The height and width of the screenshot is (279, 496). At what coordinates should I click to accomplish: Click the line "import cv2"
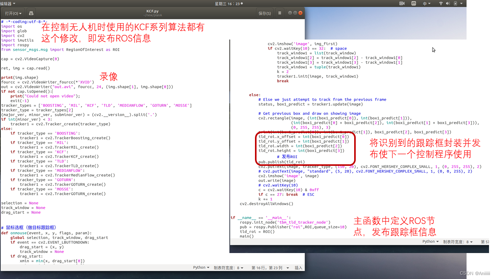tap(13, 36)
